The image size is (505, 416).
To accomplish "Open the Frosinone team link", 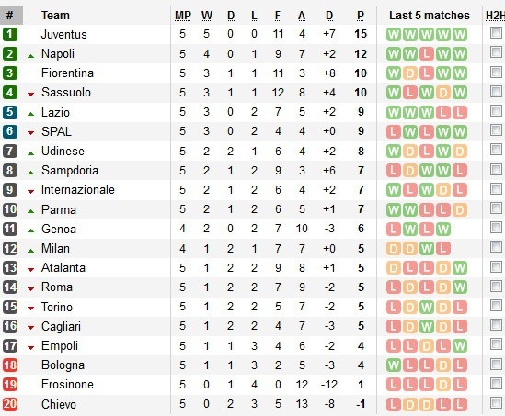I will 68,385.
